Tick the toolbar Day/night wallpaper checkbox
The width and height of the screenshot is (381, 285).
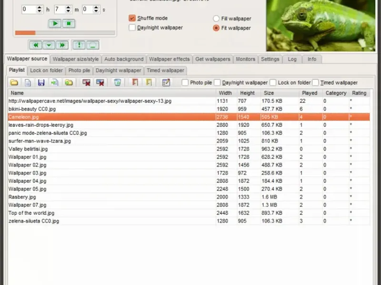click(217, 83)
